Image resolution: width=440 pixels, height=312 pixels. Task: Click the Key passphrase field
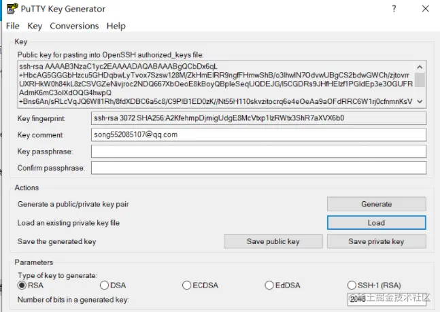click(258, 151)
